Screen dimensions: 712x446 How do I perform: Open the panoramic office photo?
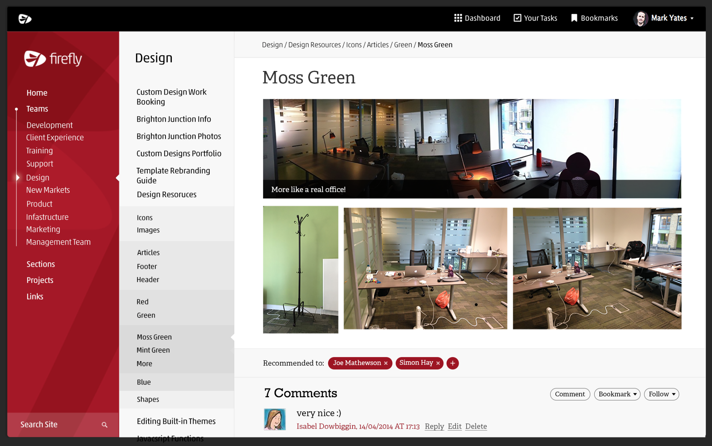tap(472, 149)
